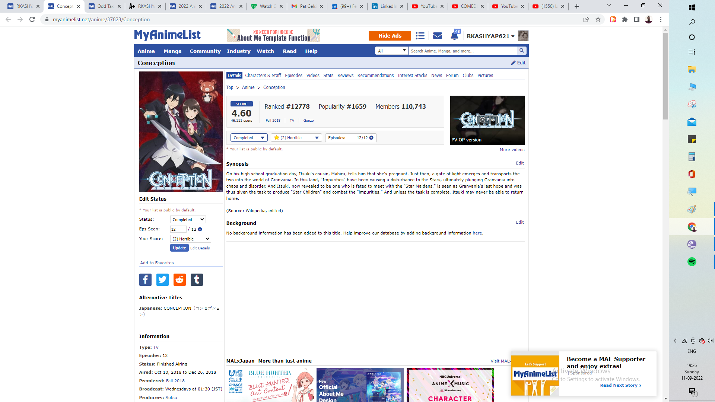Open a new browser tab
The width and height of the screenshot is (715, 402).
[x=576, y=6]
